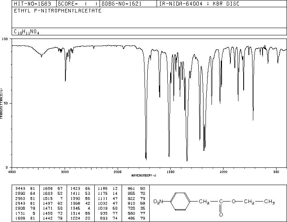287x222 pixels.
Task: Select the 1411 peak row in the table
Action: 80,193
